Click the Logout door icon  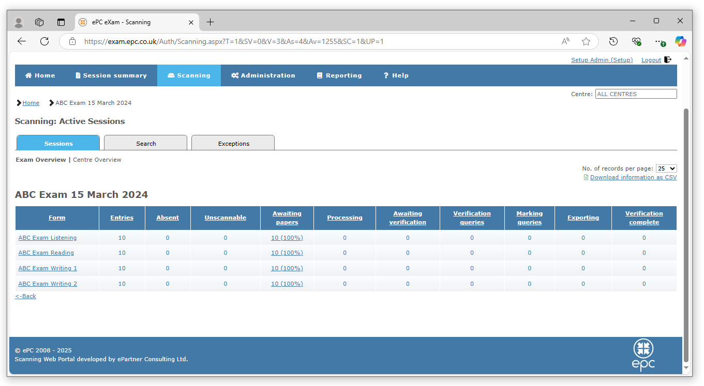click(x=668, y=60)
